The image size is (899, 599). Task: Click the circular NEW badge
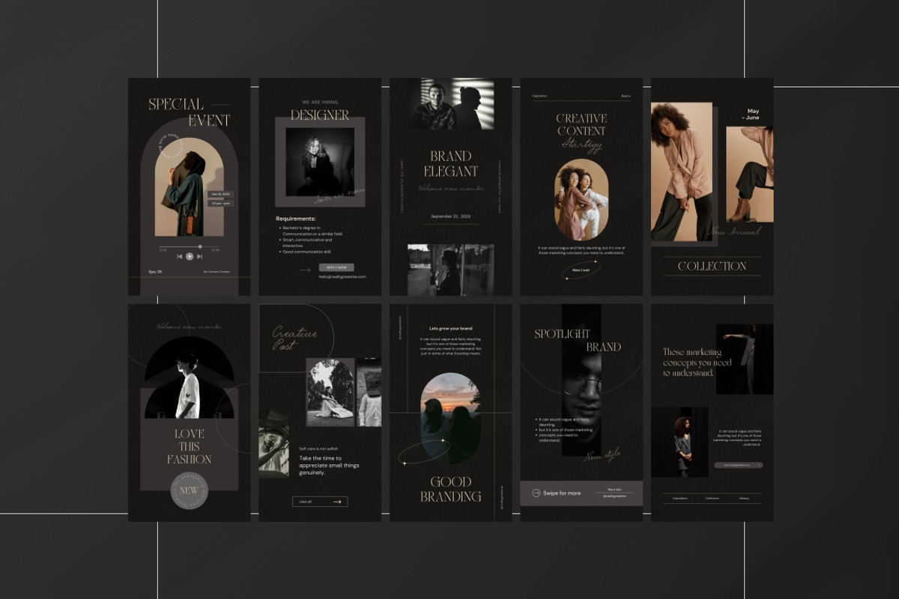point(189,491)
